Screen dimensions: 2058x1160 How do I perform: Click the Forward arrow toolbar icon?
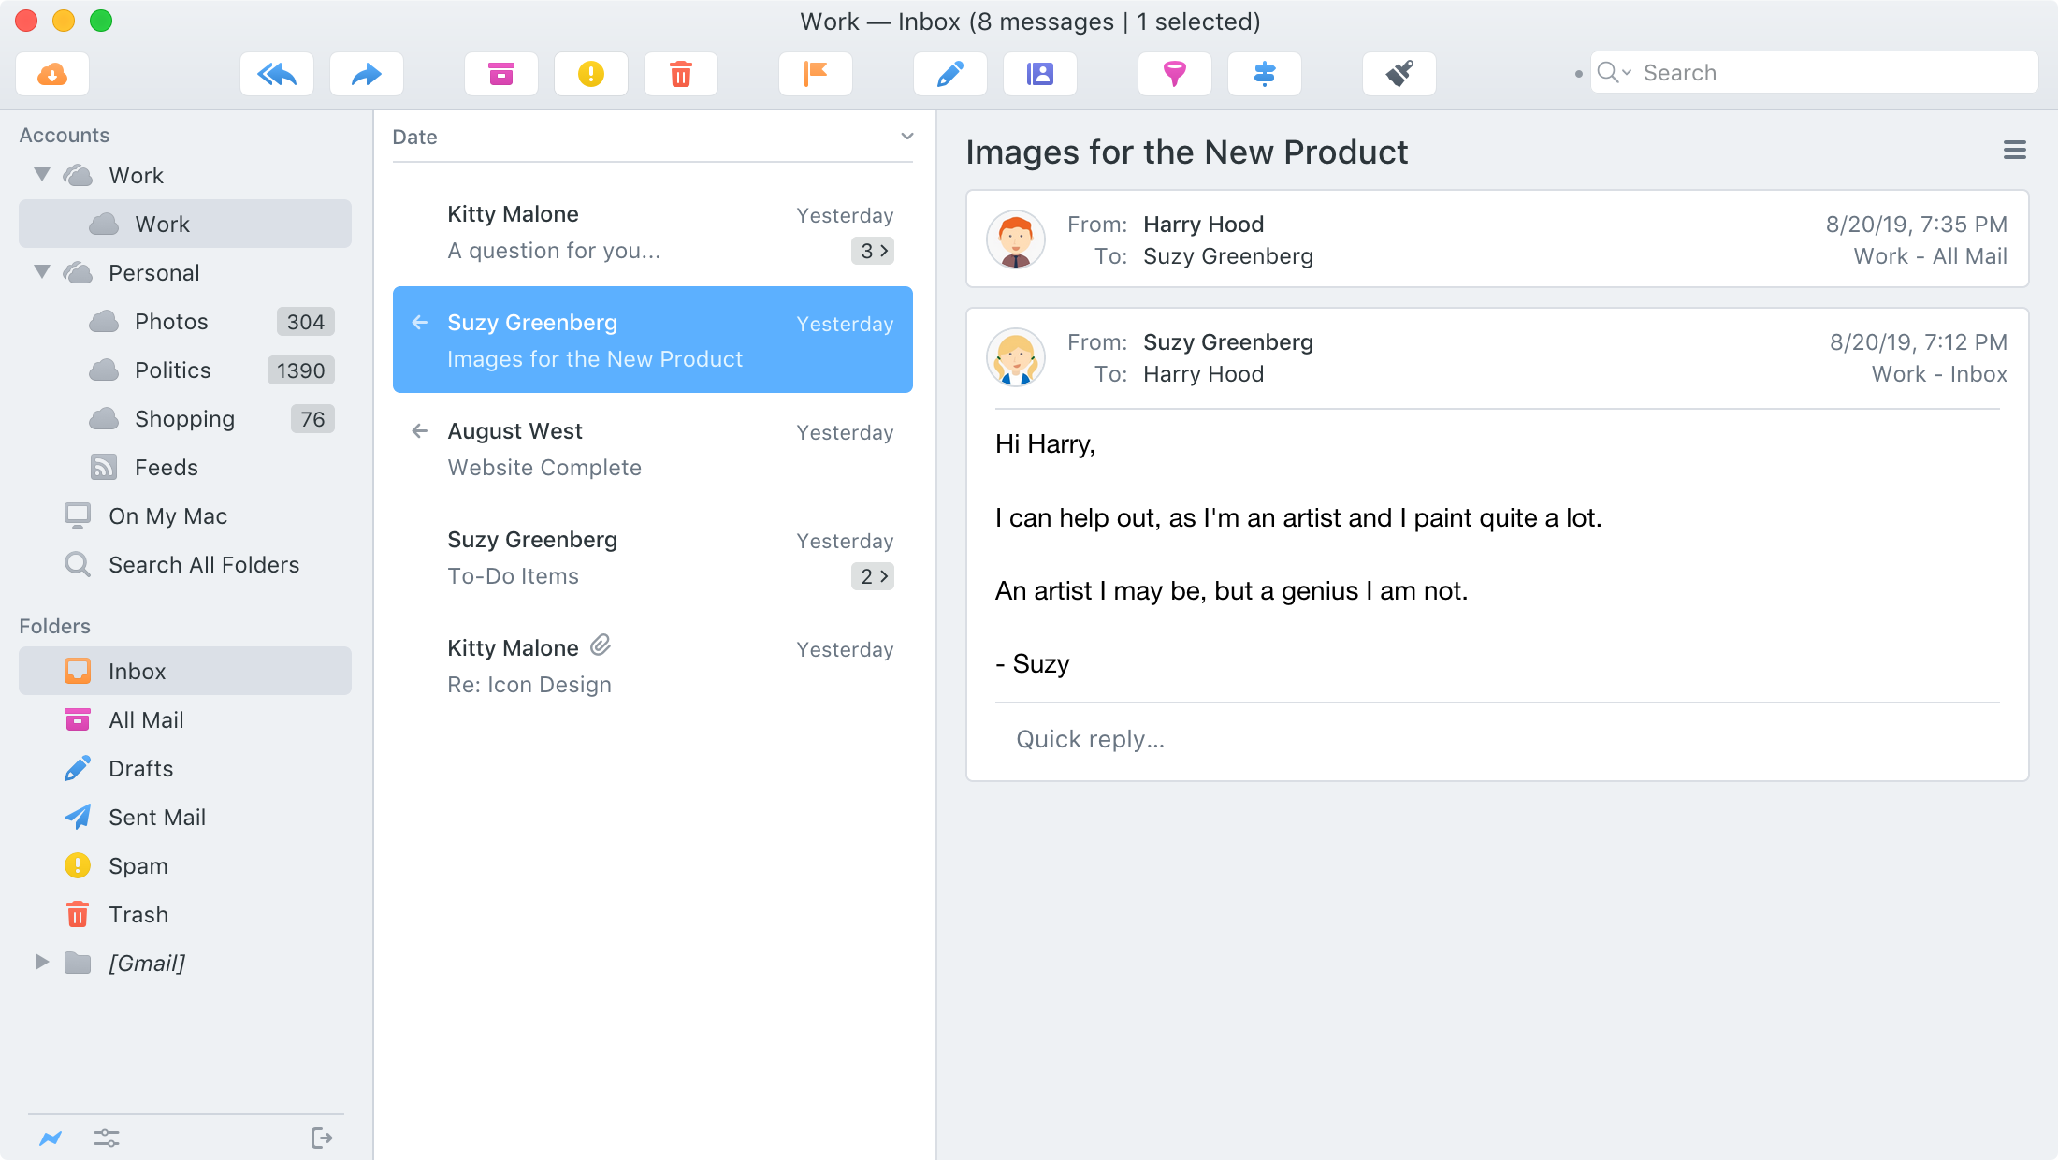point(367,74)
